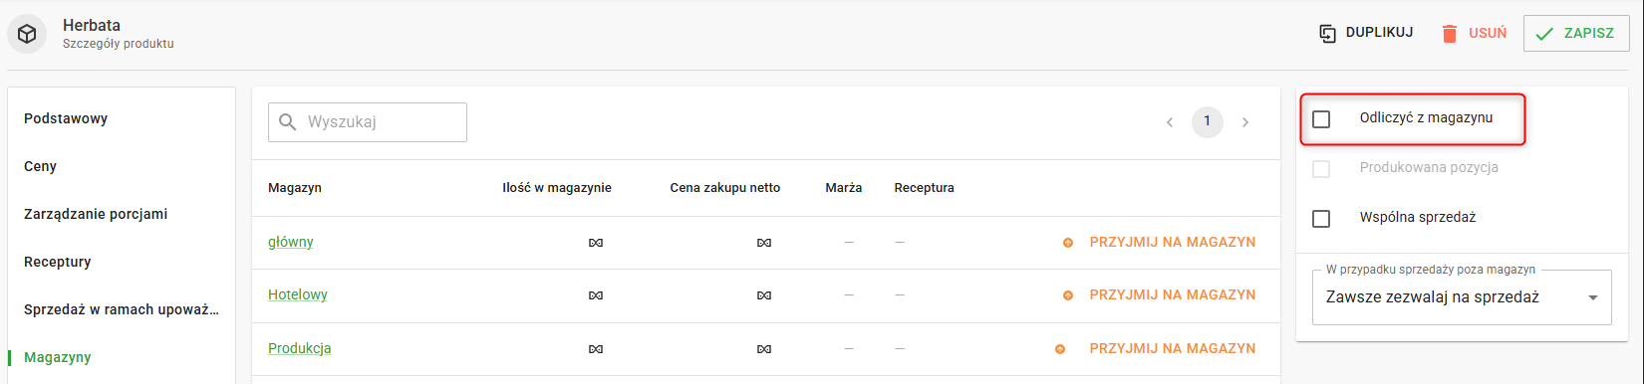Viewport: 1644px width, 384px height.
Task: Click PRZYJMIJ NA MAGAZYN for Hotelowy
Action: (1173, 294)
